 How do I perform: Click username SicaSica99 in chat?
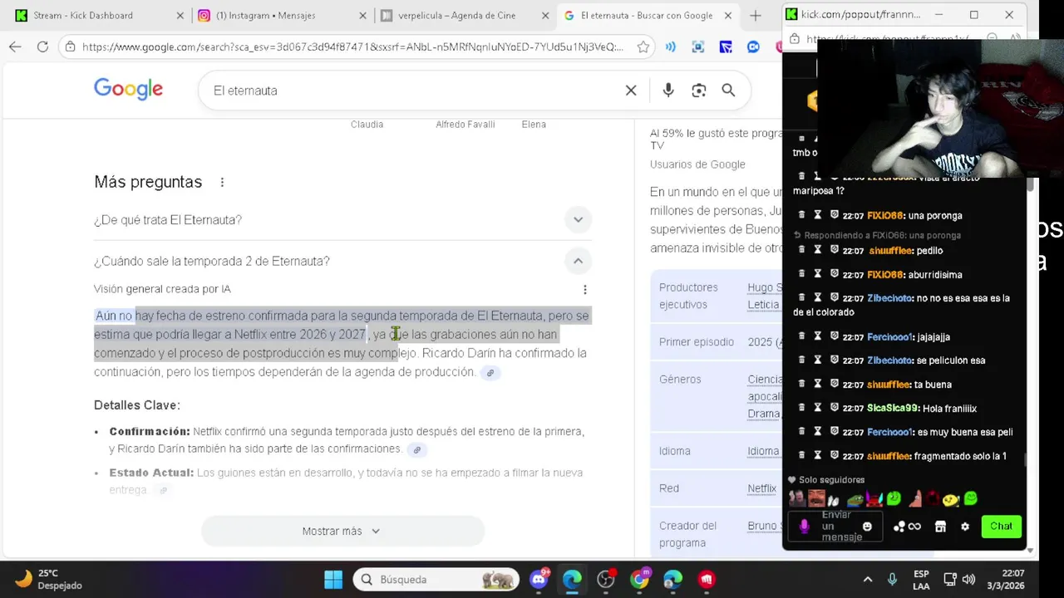[x=893, y=409]
